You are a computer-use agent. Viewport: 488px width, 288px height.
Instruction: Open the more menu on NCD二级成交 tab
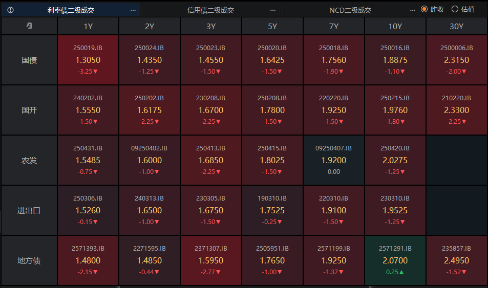(x=413, y=10)
